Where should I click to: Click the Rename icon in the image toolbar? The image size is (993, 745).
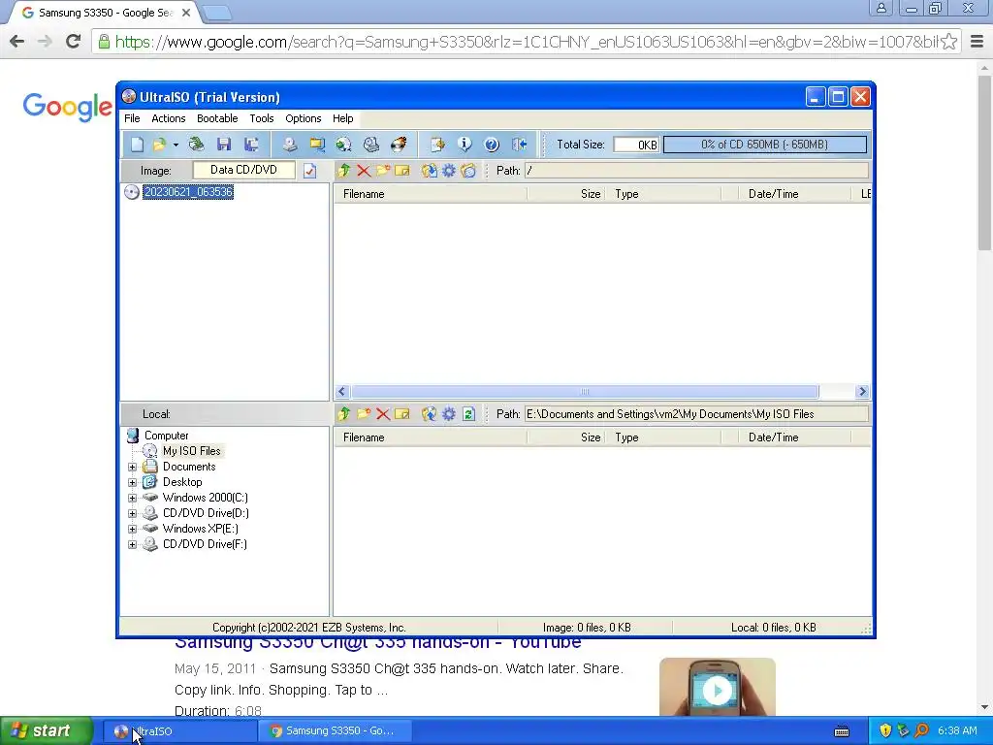click(x=402, y=170)
